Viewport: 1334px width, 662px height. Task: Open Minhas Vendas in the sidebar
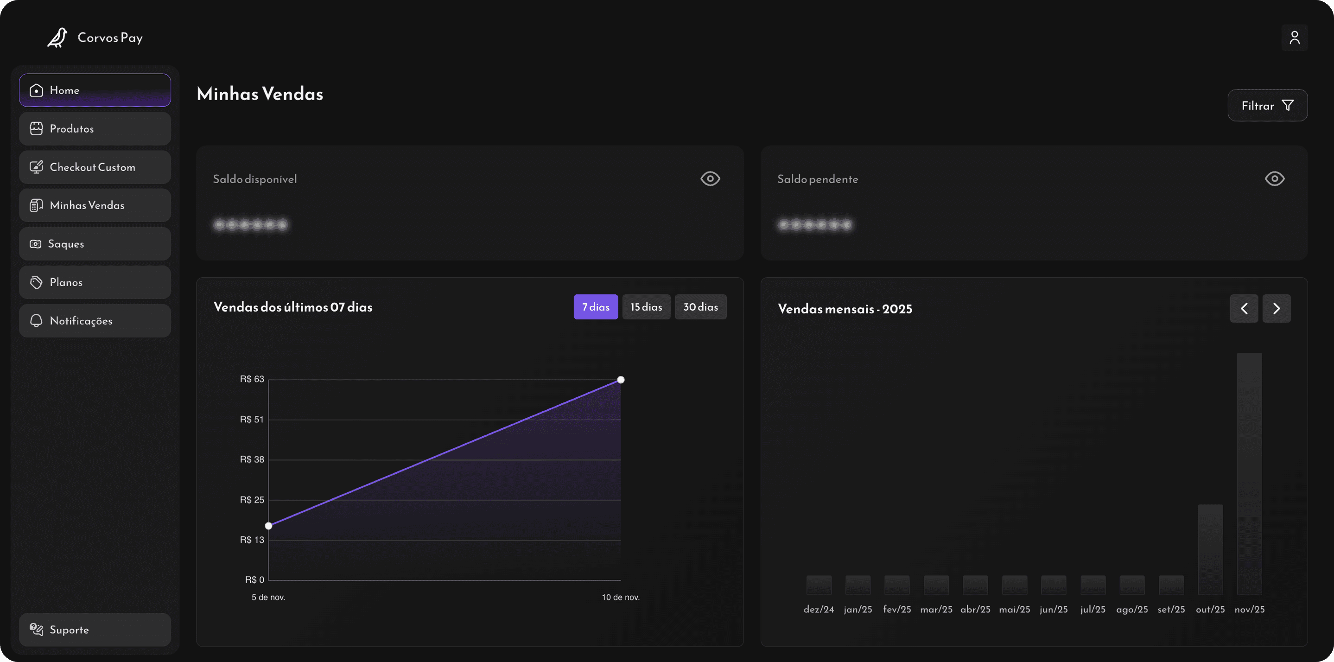pyautogui.click(x=95, y=205)
